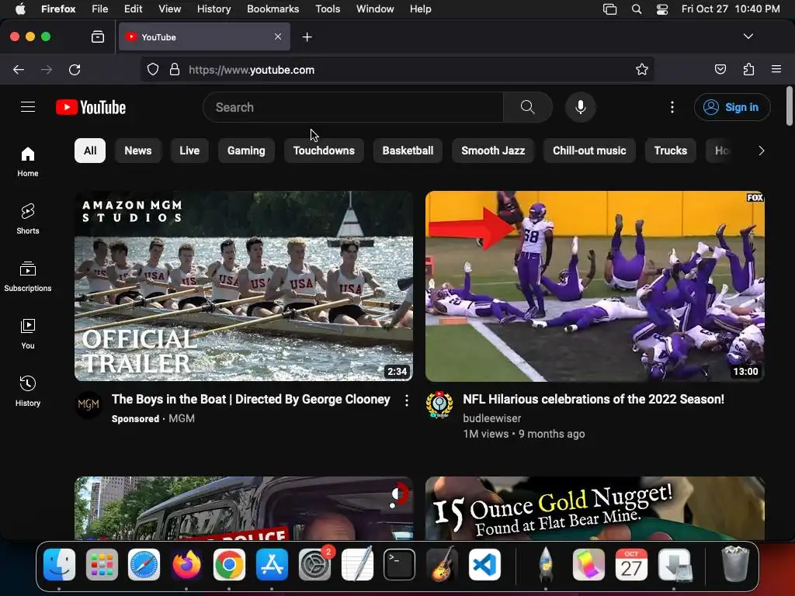
Task: Open The Boys in the Boat title
Action: click(x=251, y=400)
